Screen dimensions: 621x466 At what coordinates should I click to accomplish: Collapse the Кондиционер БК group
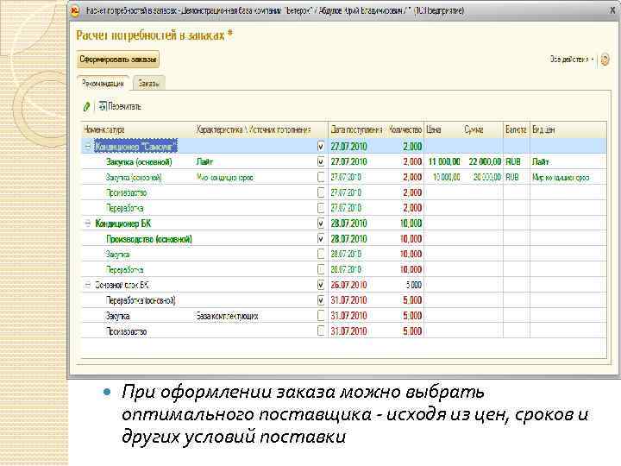point(87,224)
